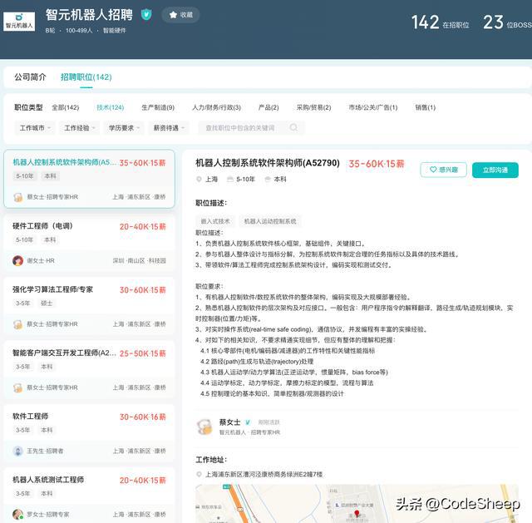
Task: Click the 上海 location pin icon in job detail
Action: click(199, 180)
